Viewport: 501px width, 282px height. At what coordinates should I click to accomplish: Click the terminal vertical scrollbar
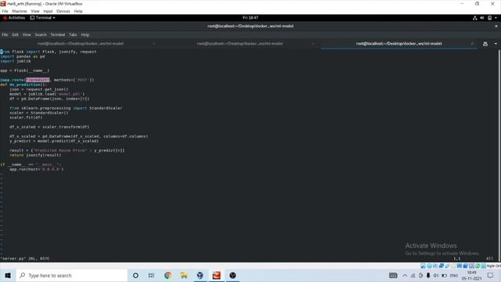[499, 155]
